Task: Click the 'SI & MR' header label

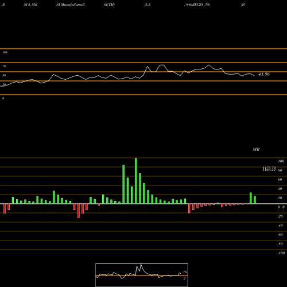Action: pos(30,5)
